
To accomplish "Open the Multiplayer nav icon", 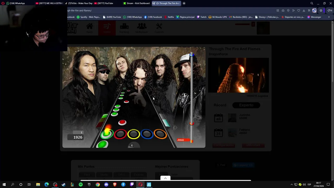I will coord(142,28).
